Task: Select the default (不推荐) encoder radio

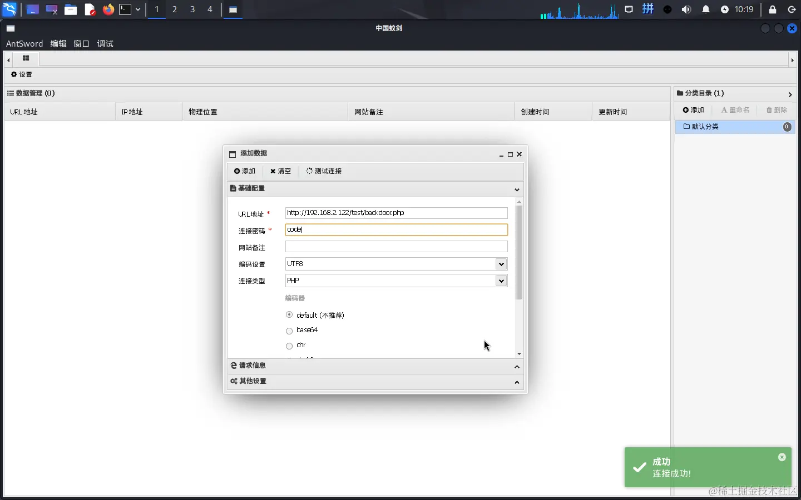Action: 289,315
